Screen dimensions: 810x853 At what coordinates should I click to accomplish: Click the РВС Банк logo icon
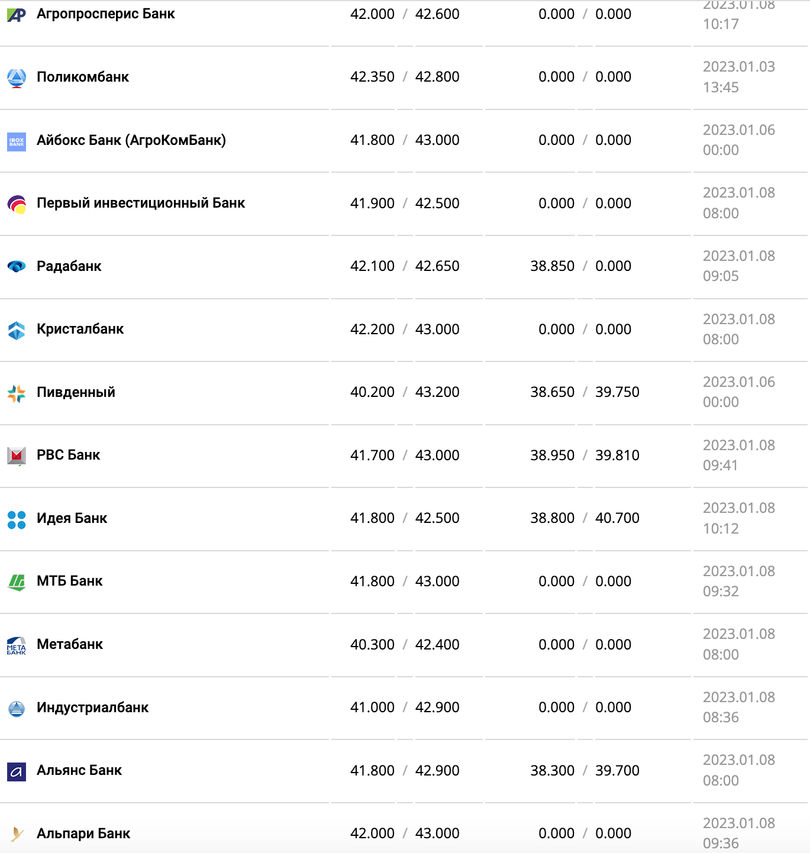pyautogui.click(x=17, y=456)
